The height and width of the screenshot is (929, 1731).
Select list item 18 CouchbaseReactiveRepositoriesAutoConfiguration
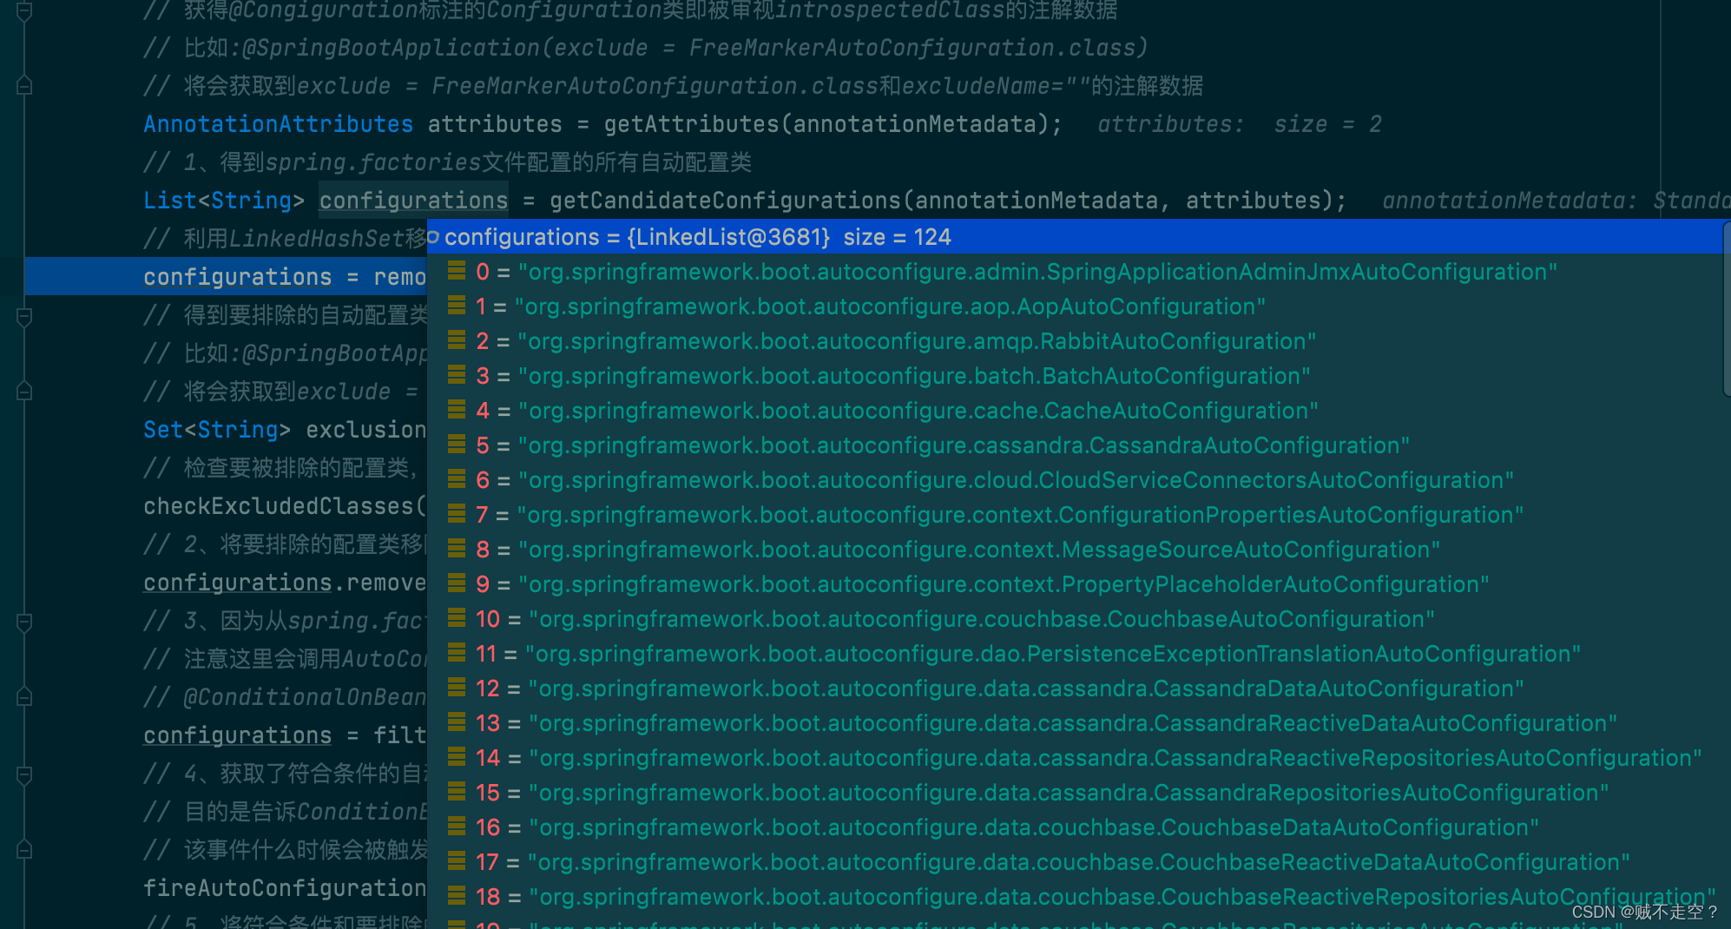pyautogui.click(x=1075, y=897)
